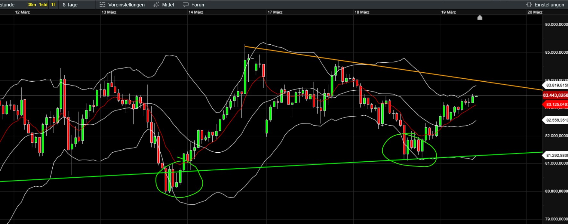Click the Forum speech bubble icon
The width and height of the screenshot is (568, 224).
click(x=186, y=4)
